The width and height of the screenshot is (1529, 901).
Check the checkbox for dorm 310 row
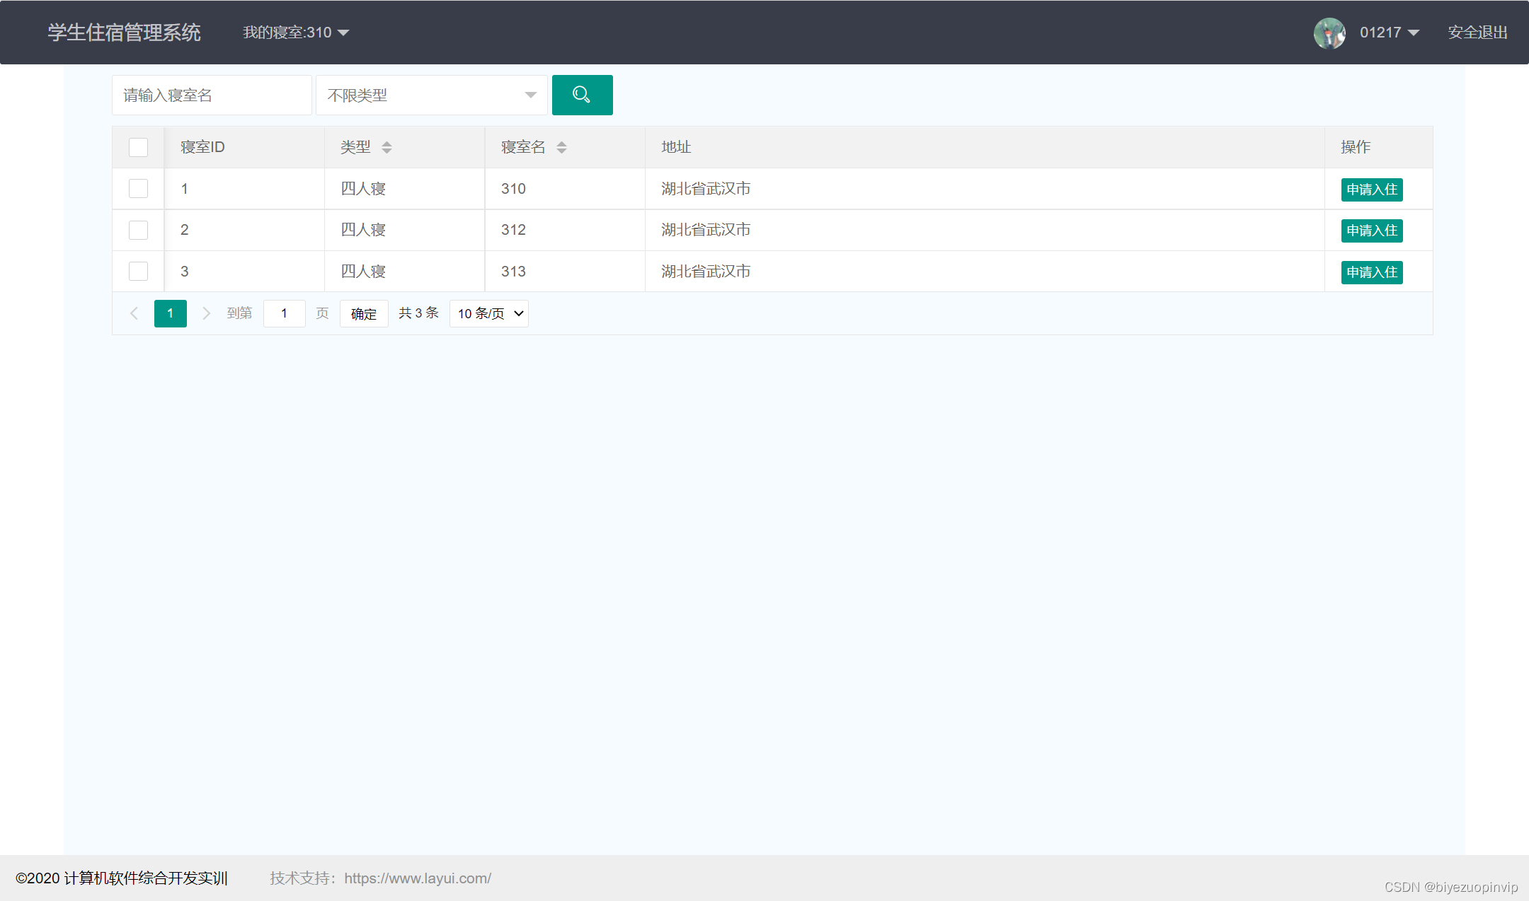coord(138,188)
